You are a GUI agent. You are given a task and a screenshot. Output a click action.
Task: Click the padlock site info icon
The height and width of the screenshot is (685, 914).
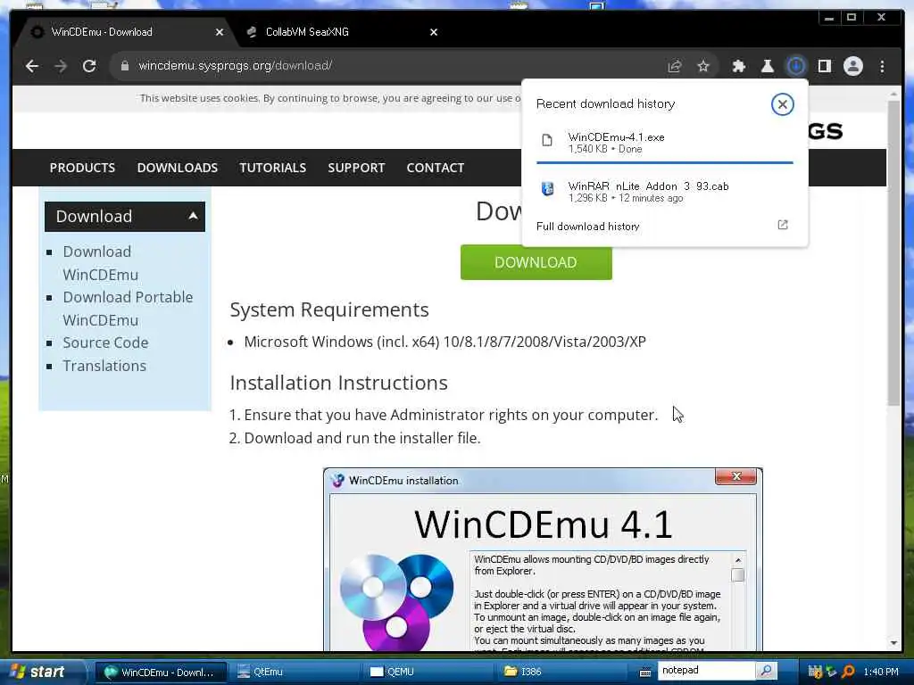click(x=125, y=66)
